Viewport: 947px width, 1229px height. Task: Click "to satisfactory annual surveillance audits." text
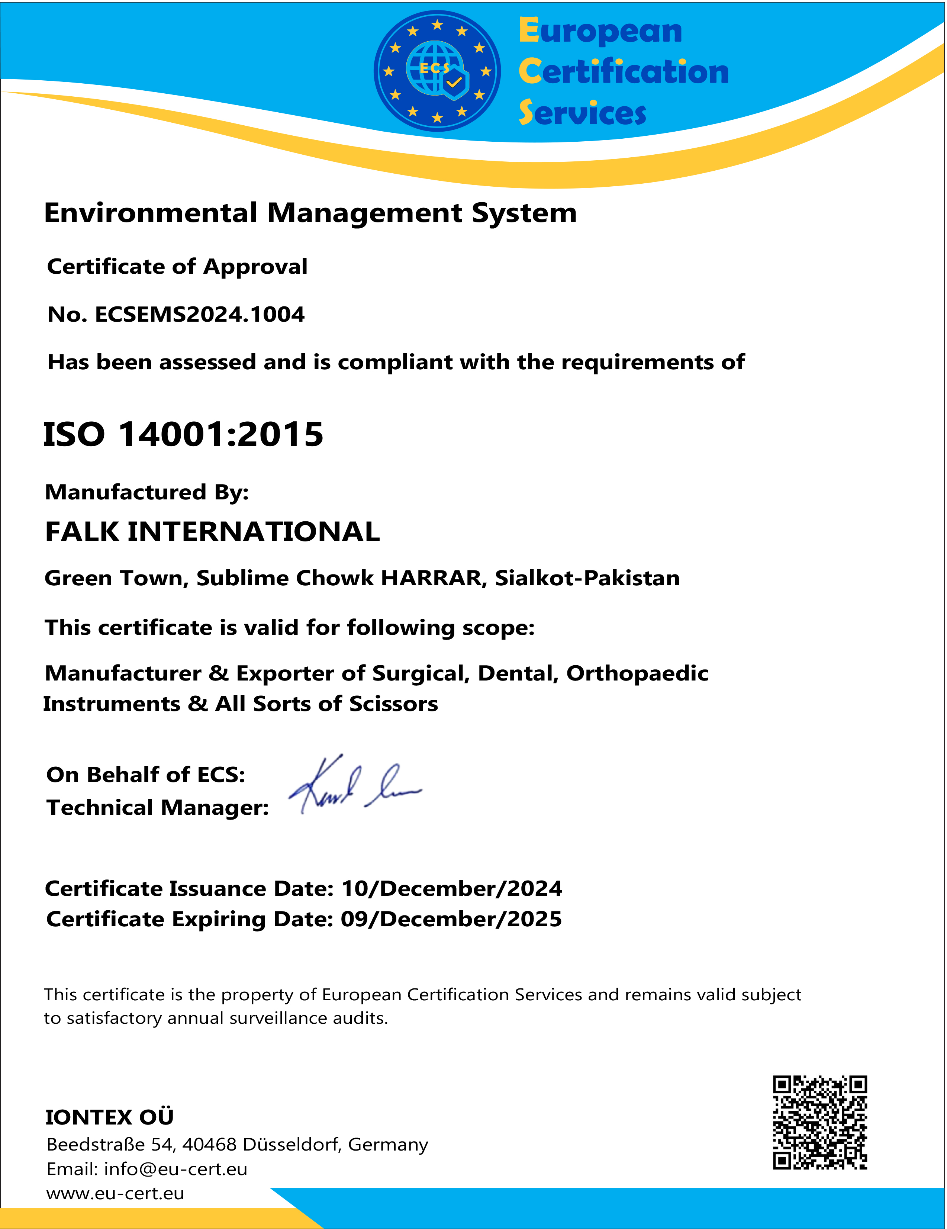click(x=216, y=1018)
